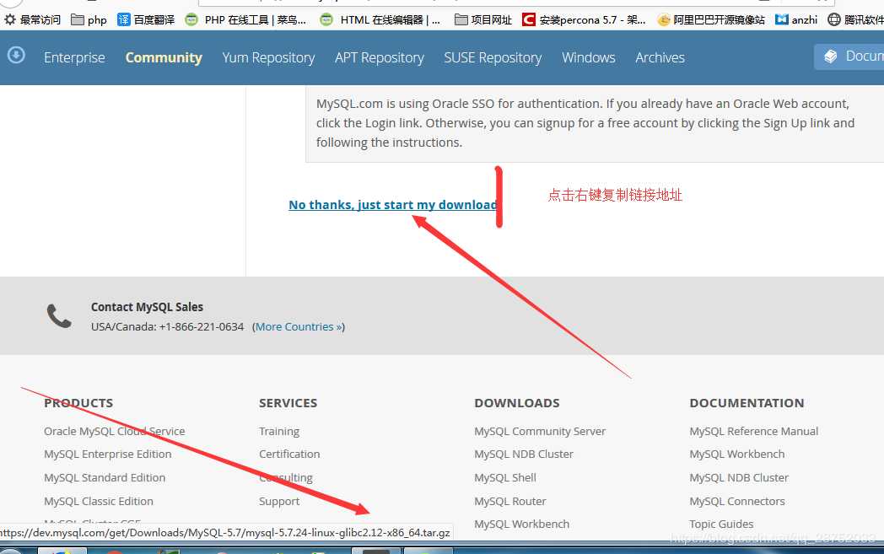The width and height of the screenshot is (884, 554).
Task: Click the phone icon beside Contact MySQL Sales
Action: tap(59, 316)
